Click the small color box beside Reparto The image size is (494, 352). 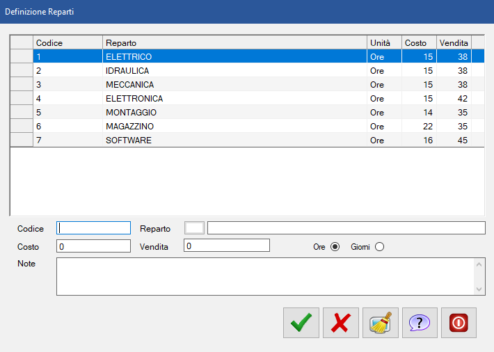[x=194, y=228]
